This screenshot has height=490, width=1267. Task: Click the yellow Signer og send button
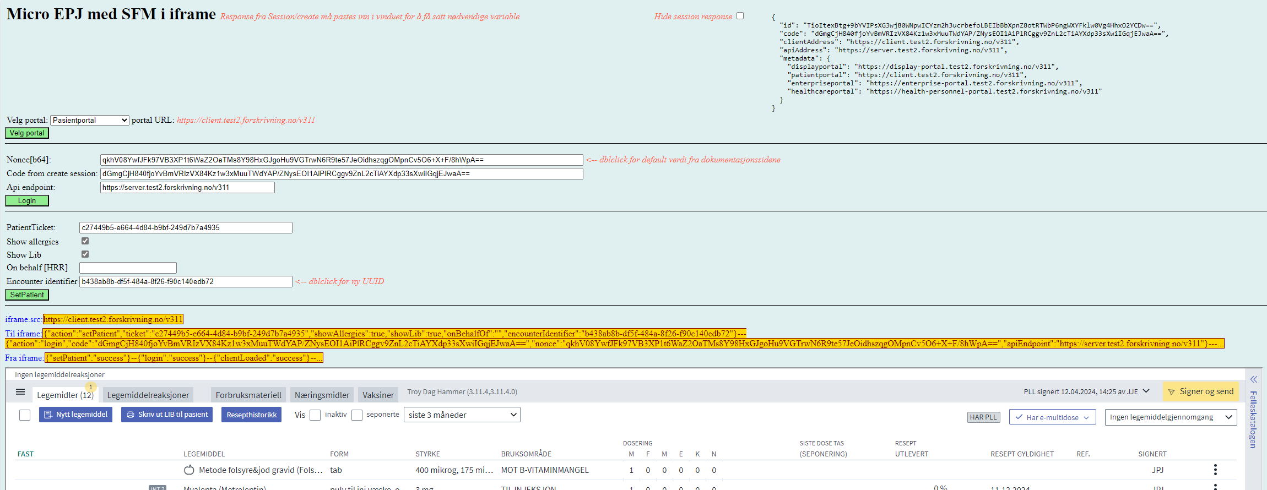click(1201, 391)
